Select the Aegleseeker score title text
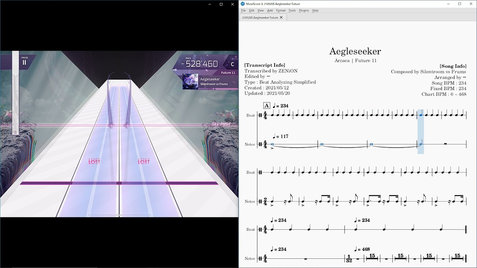The image size is (477, 268). pyautogui.click(x=355, y=51)
